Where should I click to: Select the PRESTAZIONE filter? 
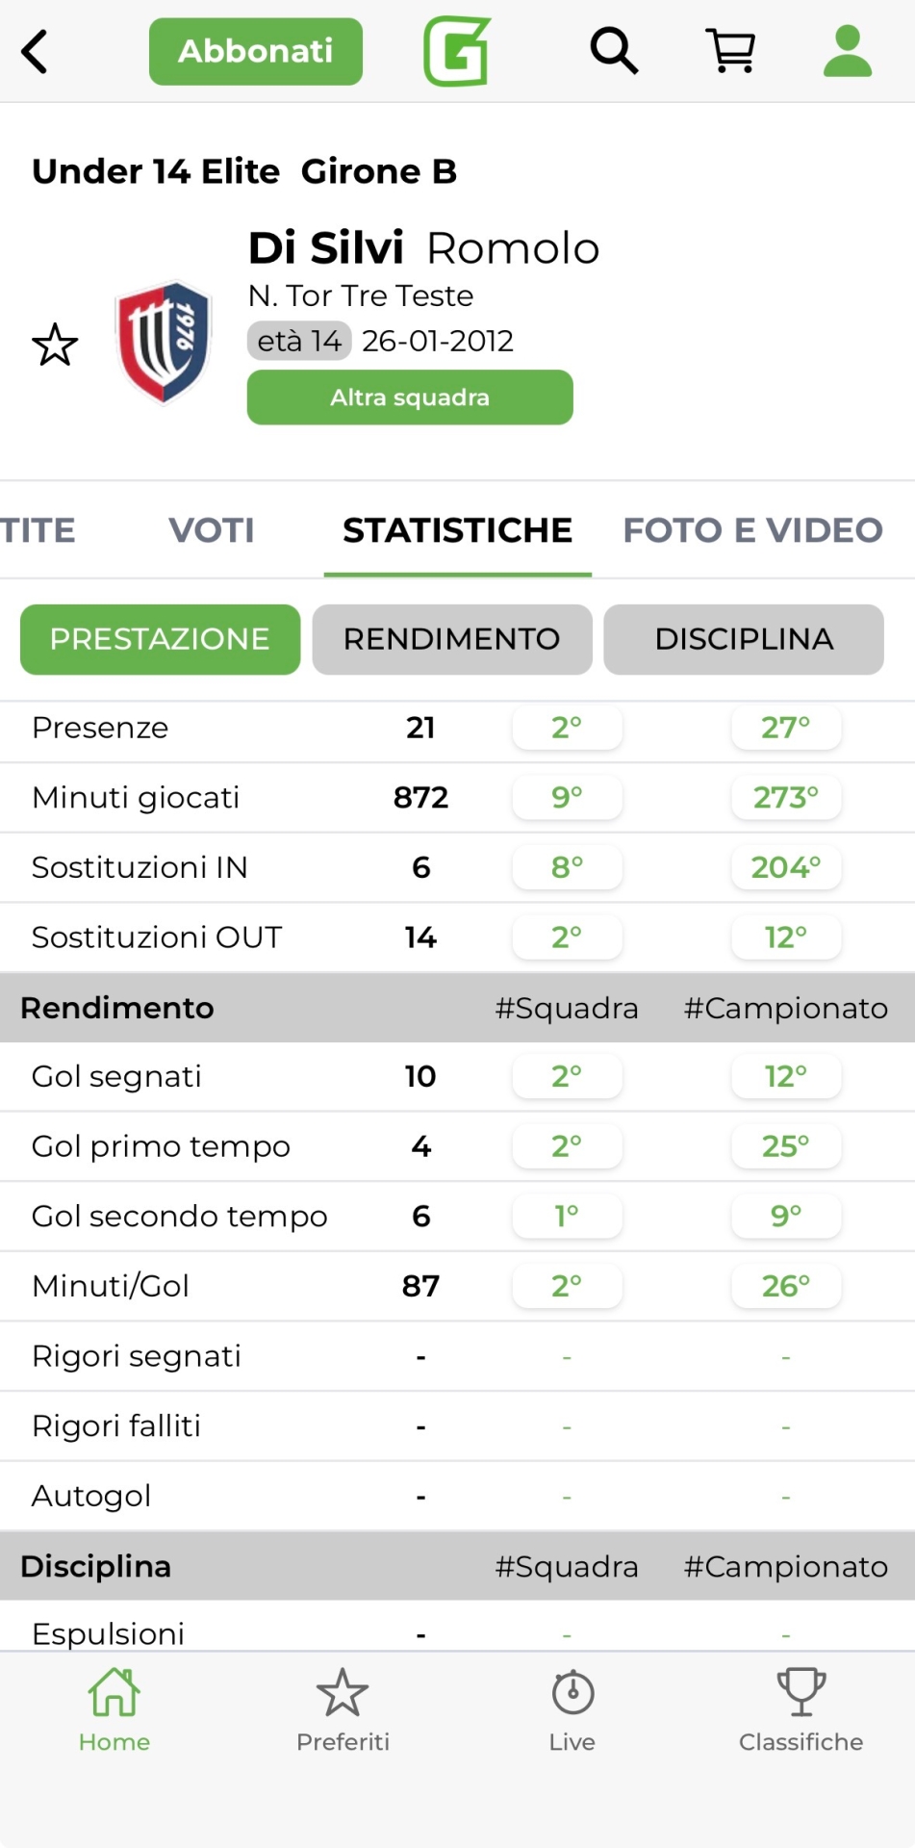160,639
